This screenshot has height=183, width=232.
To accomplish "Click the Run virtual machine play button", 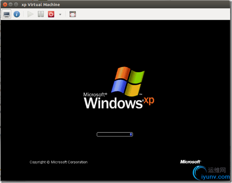I will [30, 14].
